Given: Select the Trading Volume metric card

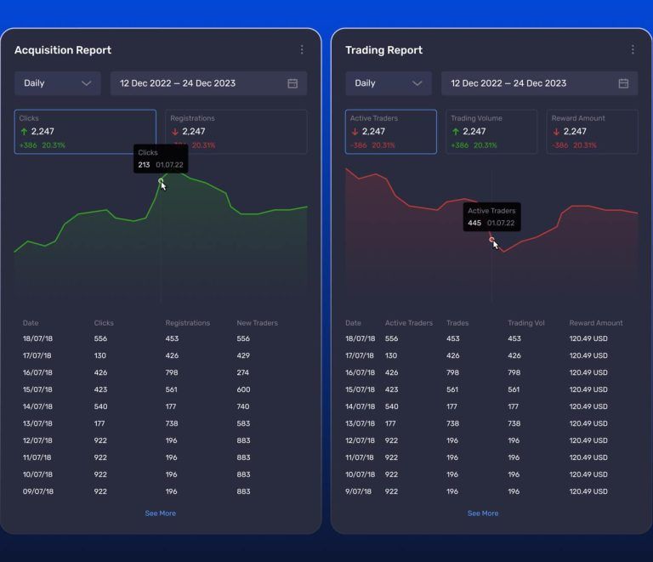Looking at the screenshot, I should tap(491, 132).
